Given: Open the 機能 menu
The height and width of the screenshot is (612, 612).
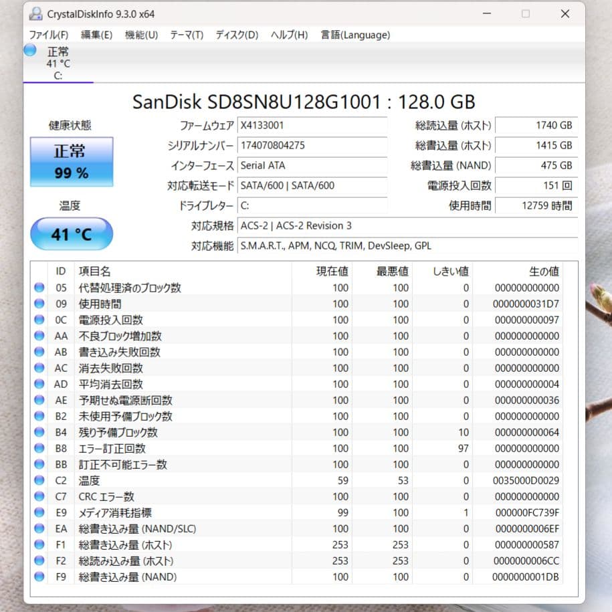Looking at the screenshot, I should click(140, 35).
